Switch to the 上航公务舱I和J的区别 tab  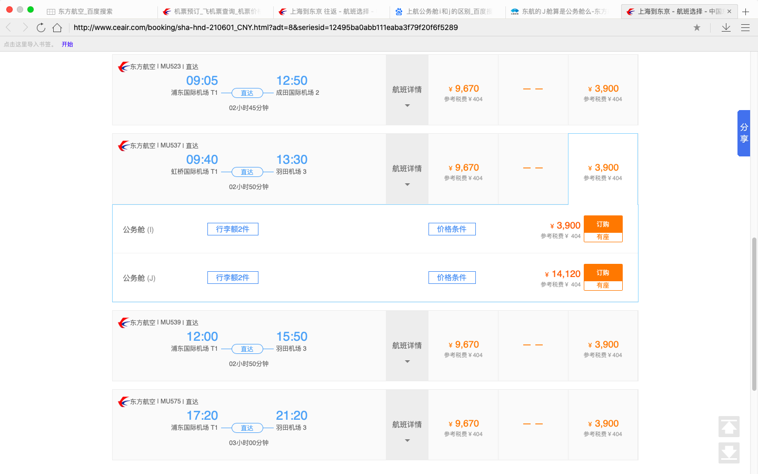(x=447, y=11)
